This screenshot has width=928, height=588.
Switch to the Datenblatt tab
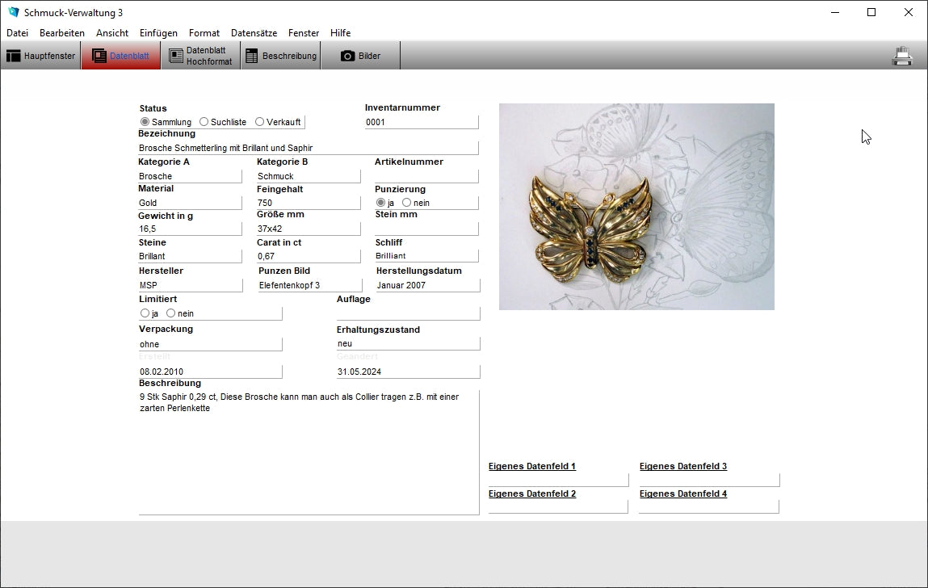tap(121, 56)
